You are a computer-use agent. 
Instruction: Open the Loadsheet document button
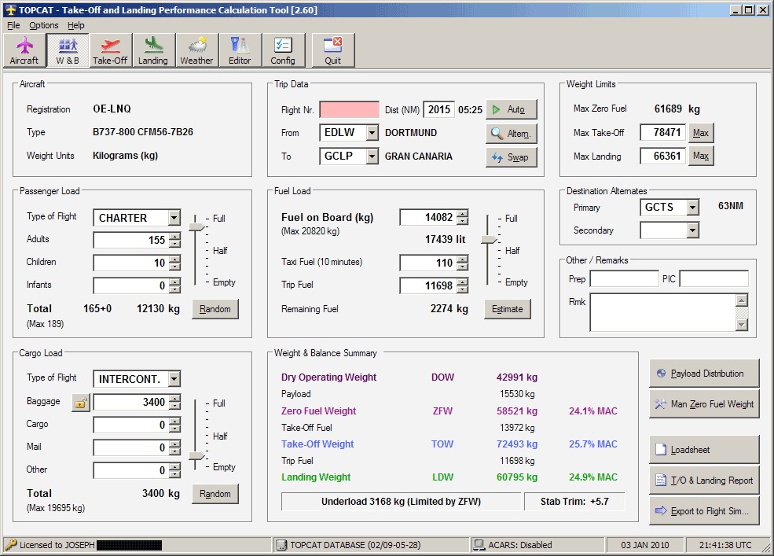704,450
